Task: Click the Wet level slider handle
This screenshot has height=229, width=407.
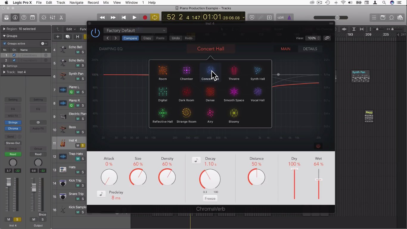Action: [x=319, y=180]
